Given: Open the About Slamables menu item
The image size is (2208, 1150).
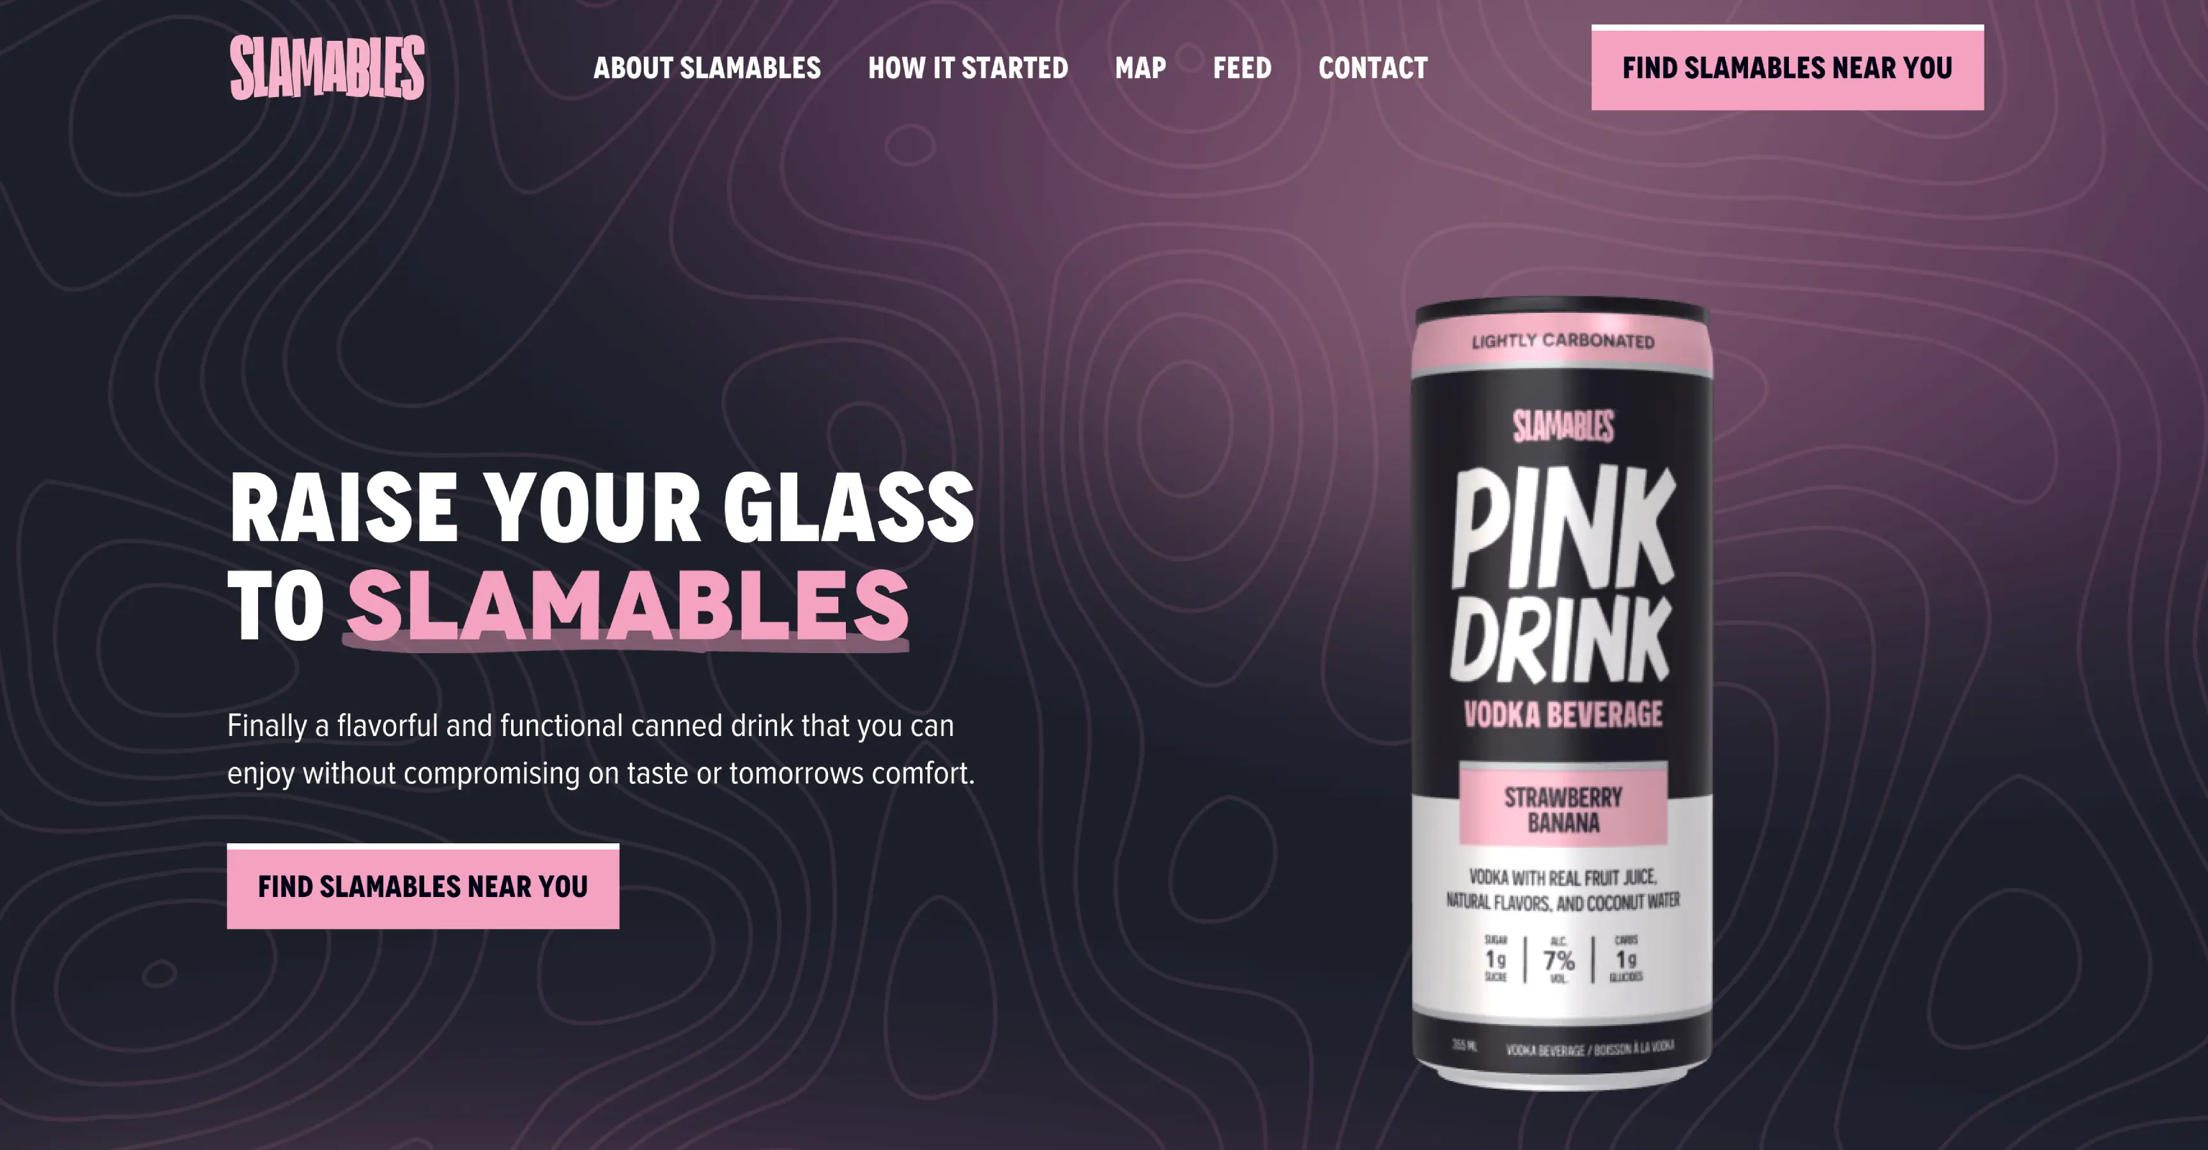Looking at the screenshot, I should [x=707, y=68].
